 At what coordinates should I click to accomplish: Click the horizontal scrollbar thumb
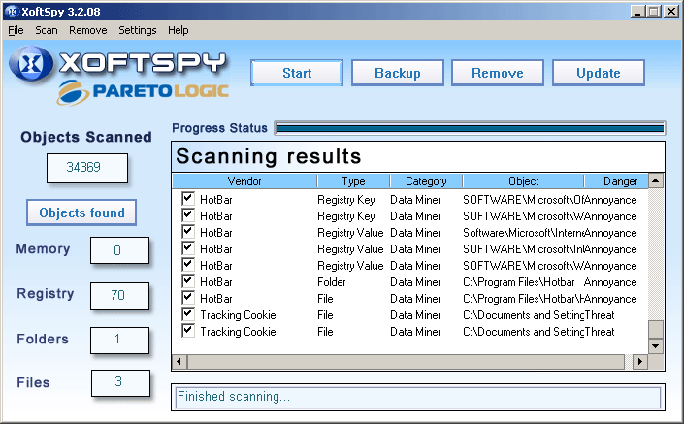(407, 361)
